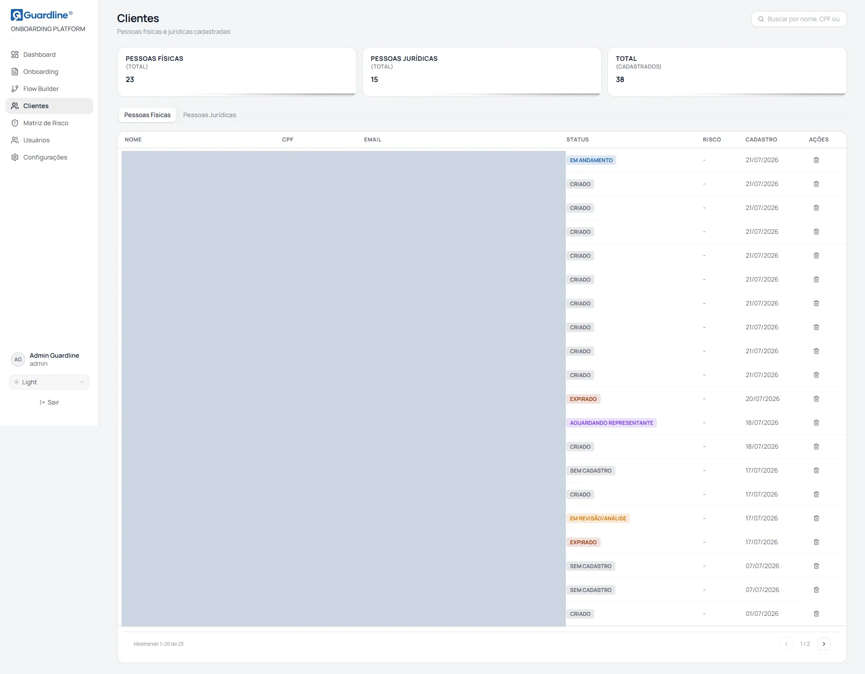Click the search field Buscar por nome

799,19
